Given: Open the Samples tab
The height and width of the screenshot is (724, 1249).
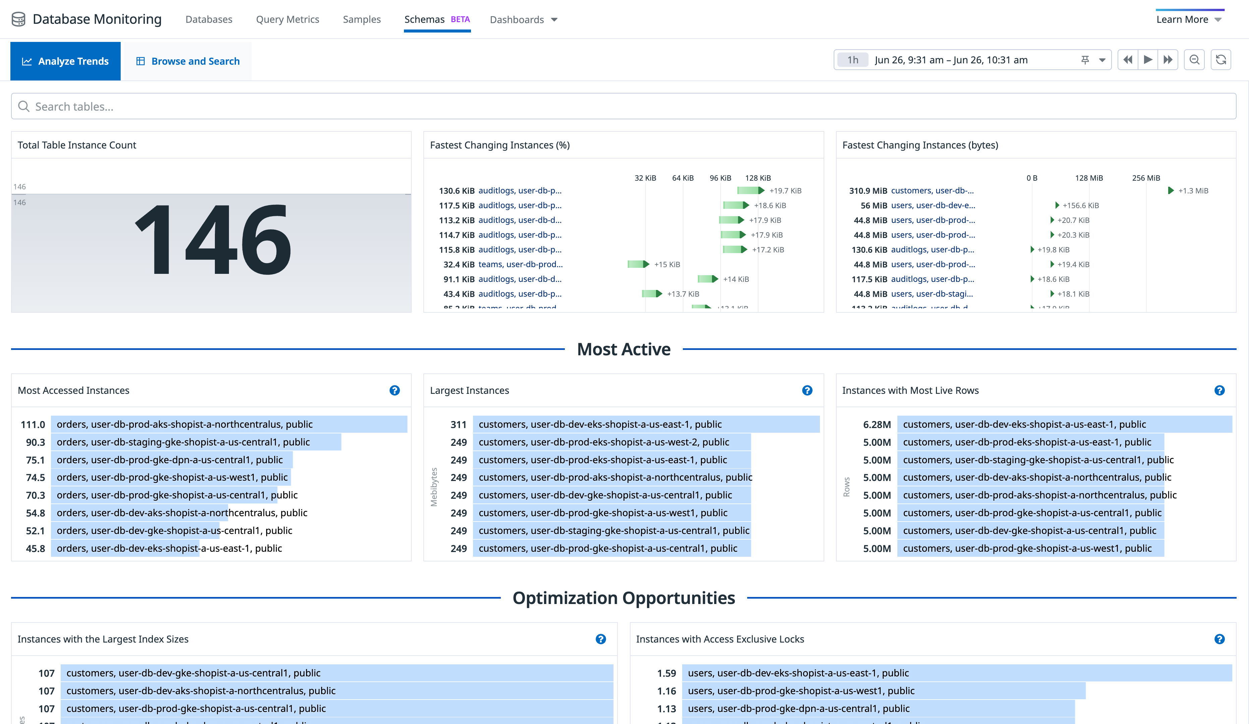Looking at the screenshot, I should click(x=362, y=19).
